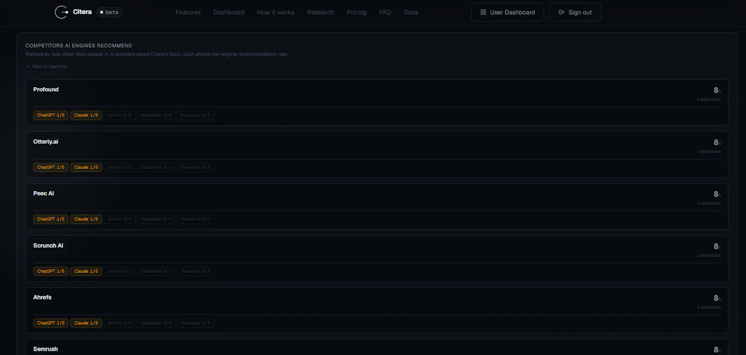The height and width of the screenshot is (355, 746).
Task: Click the 2 mentions label on Otterly.ai card
Action: [x=709, y=152]
